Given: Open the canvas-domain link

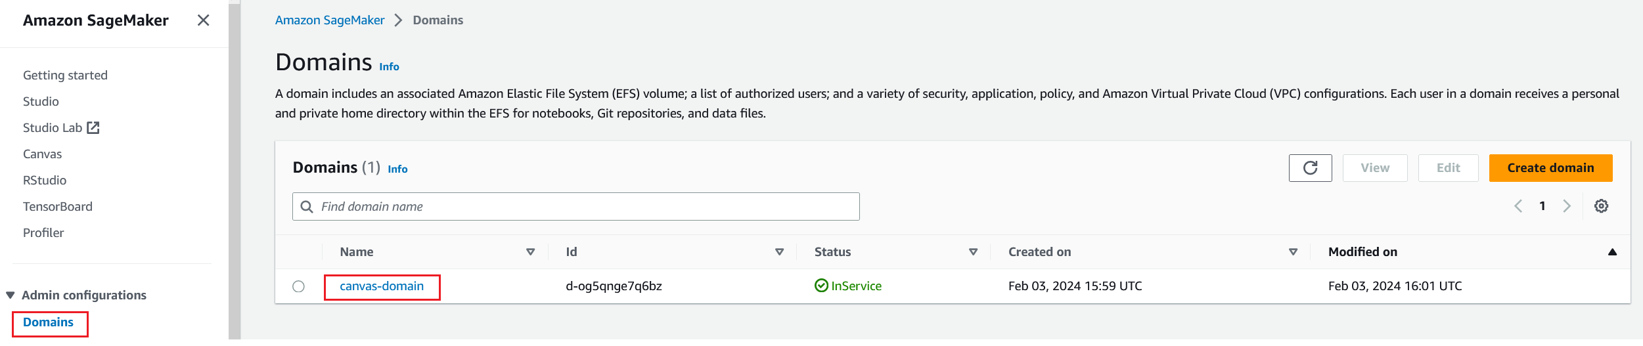Looking at the screenshot, I should [382, 286].
